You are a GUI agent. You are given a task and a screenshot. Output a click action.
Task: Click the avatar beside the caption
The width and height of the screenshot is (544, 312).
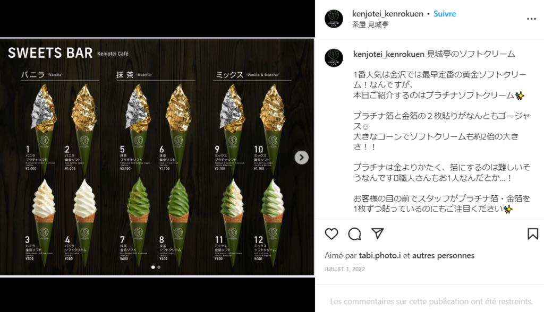[334, 58]
